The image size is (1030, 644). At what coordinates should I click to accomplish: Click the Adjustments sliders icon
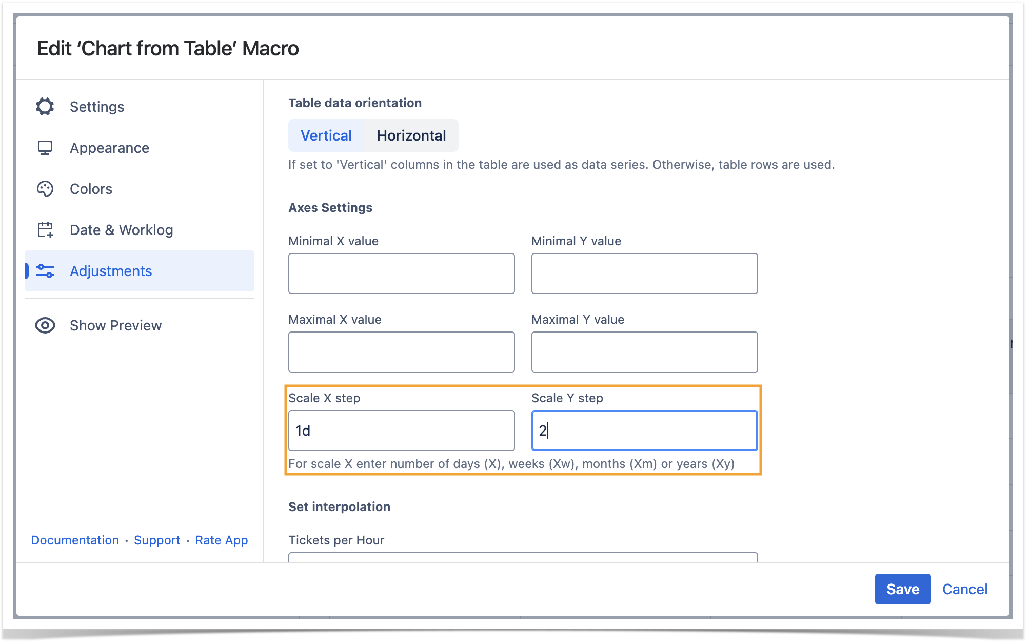tap(45, 271)
